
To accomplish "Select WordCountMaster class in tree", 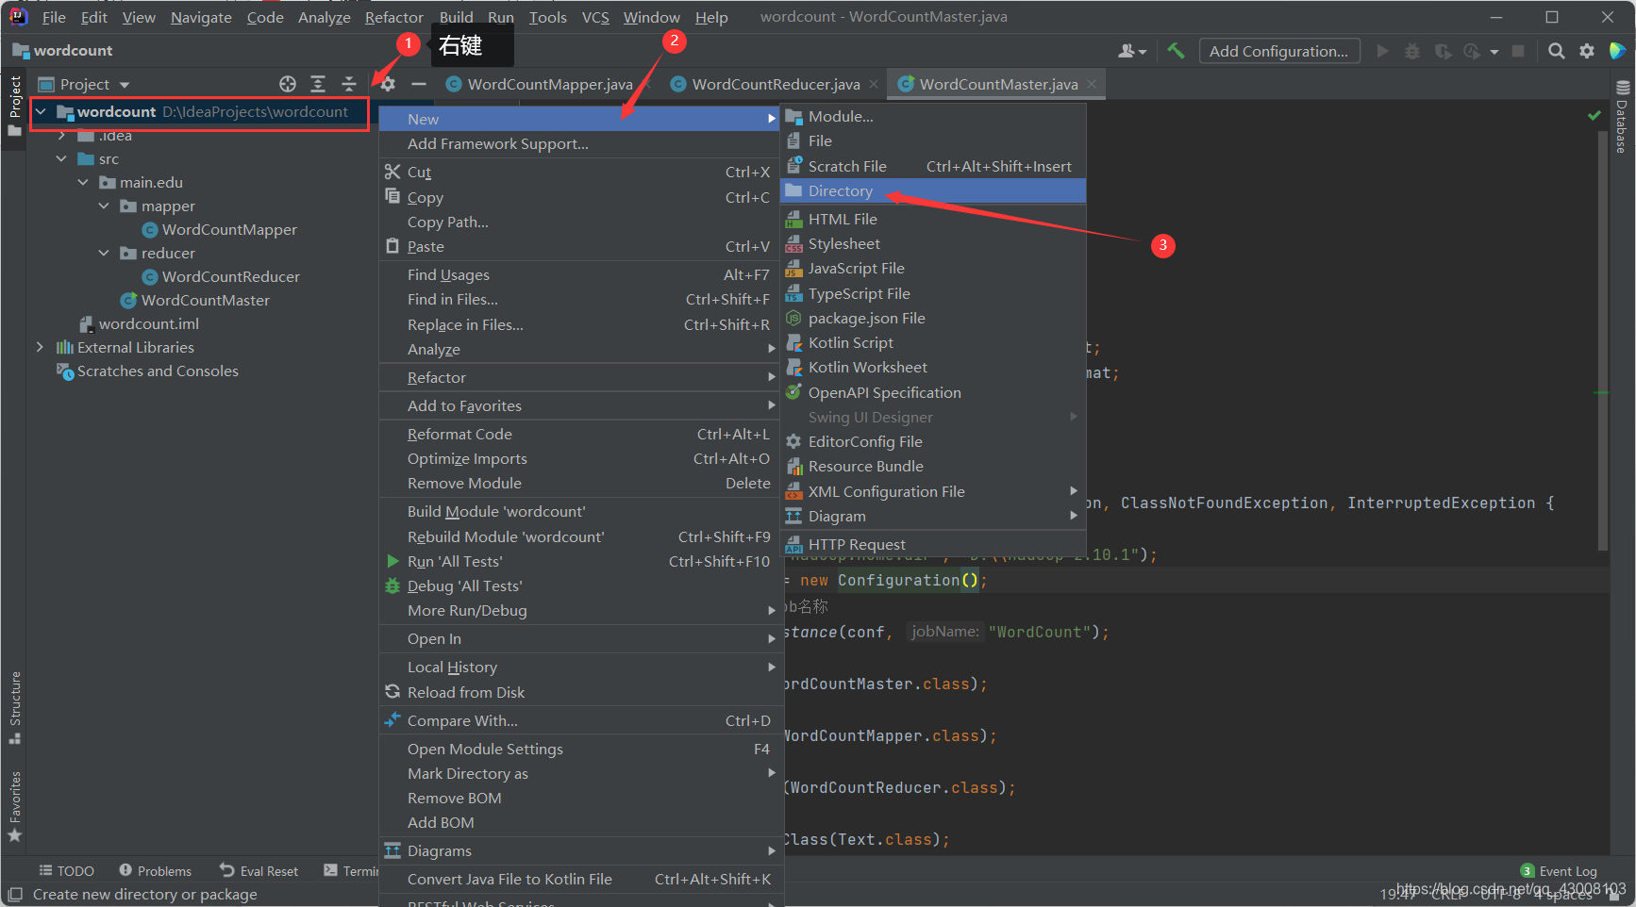I will click(195, 300).
